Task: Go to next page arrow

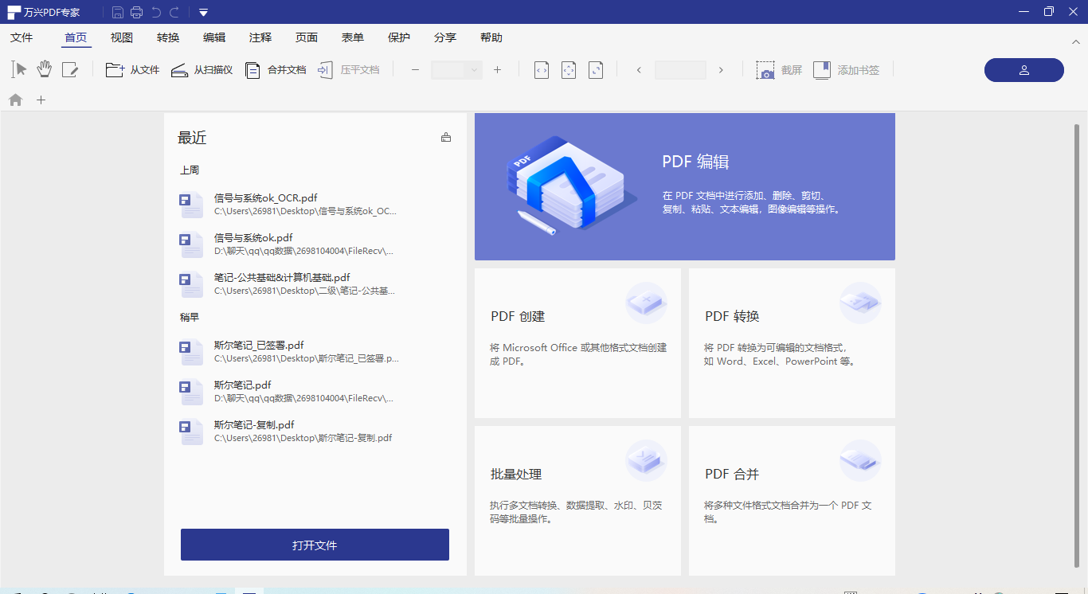Action: click(x=721, y=70)
